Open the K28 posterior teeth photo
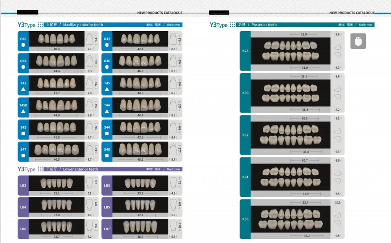The width and height of the screenshot is (391, 243). pyautogui.click(x=291, y=51)
